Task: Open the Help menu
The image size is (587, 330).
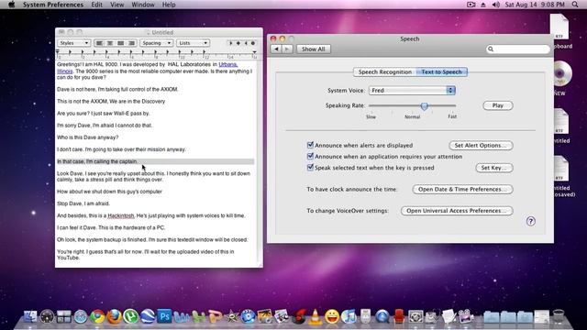Action: pyautogui.click(x=169, y=5)
